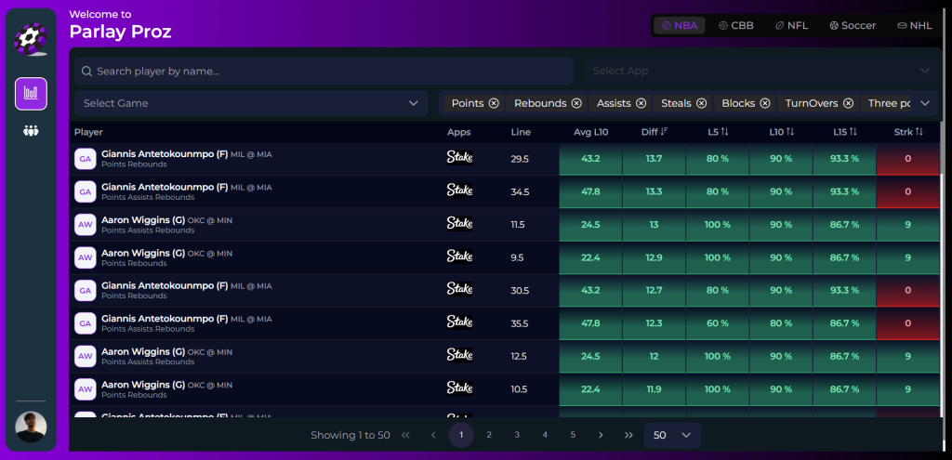Viewport: 952px width, 460px height.
Task: Click the 12.3 Diff cell
Action: [654, 322]
